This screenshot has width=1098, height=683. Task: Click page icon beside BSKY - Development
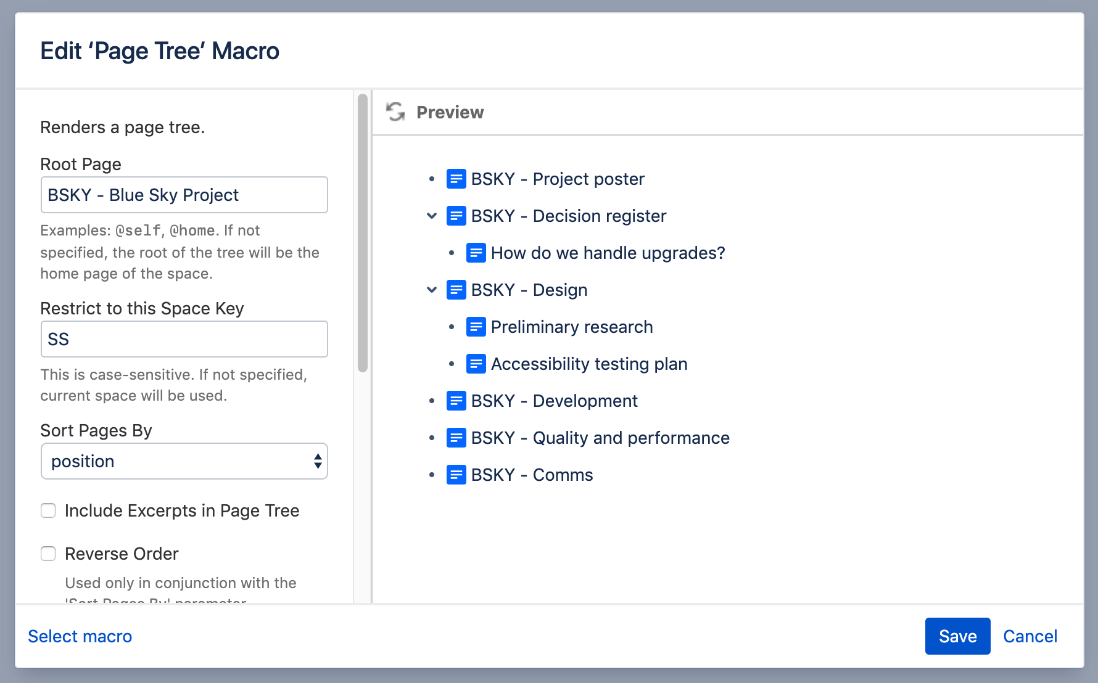click(456, 401)
